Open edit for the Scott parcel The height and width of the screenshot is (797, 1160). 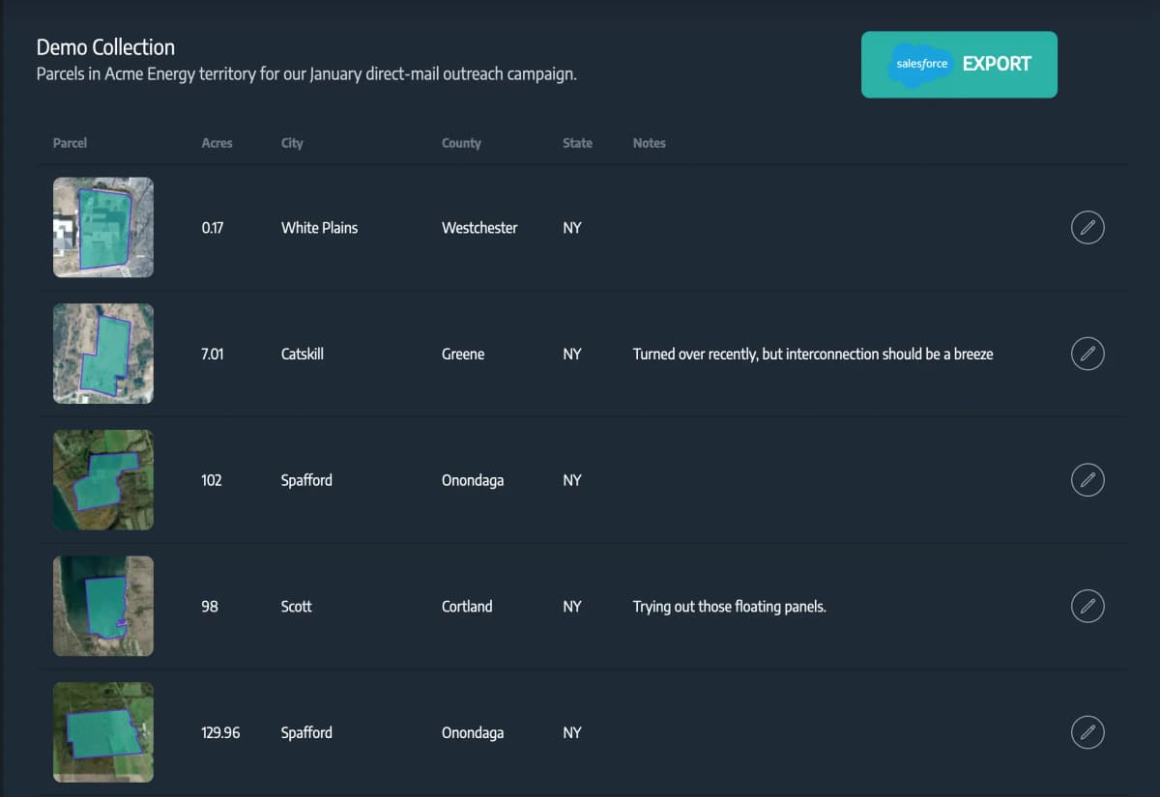pos(1087,607)
